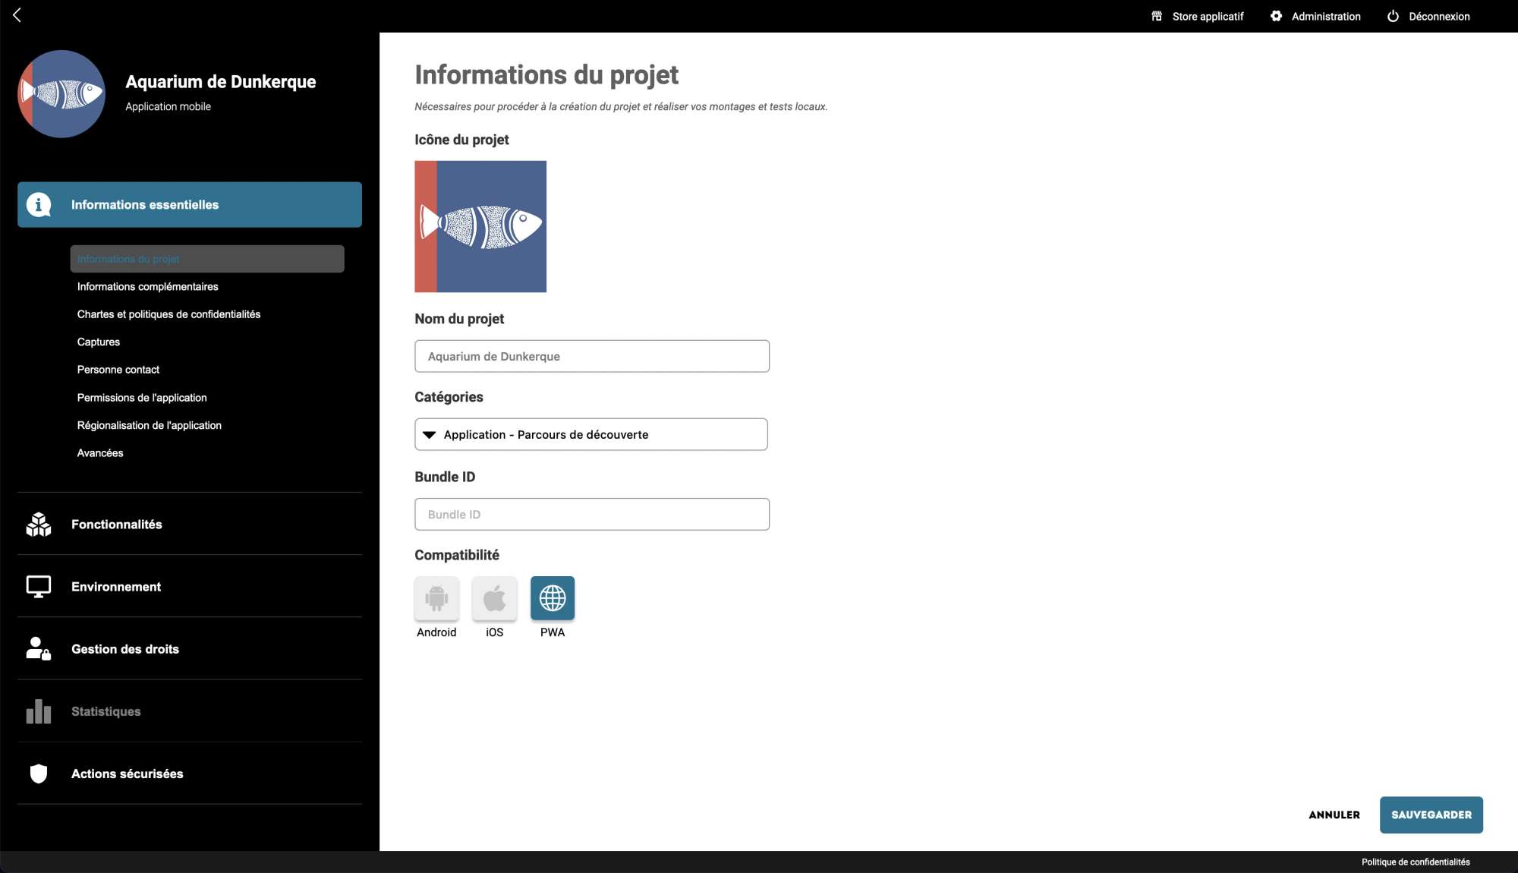Click the Bundle ID input field

pos(592,514)
